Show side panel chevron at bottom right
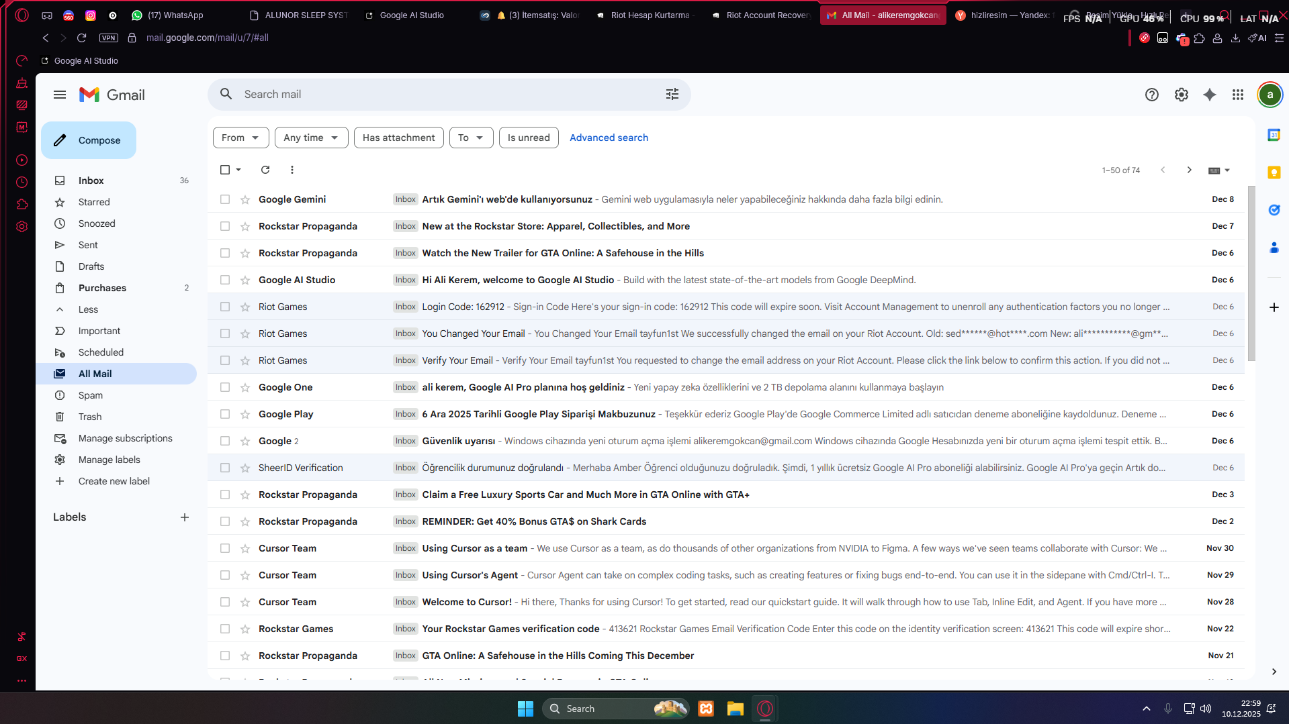Viewport: 1289px width, 724px height. click(x=1274, y=672)
